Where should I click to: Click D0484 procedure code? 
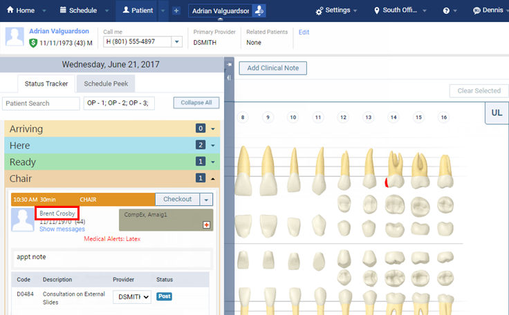(25, 294)
